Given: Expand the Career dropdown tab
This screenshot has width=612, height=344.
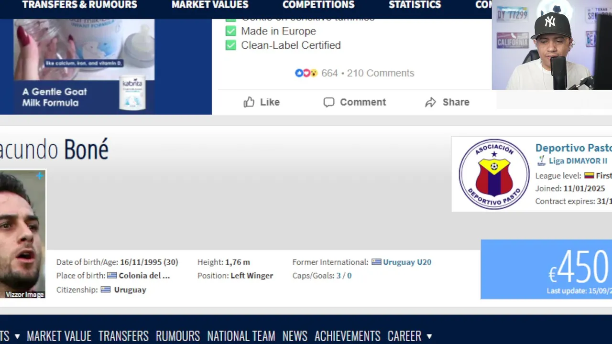Looking at the screenshot, I should 410,336.
